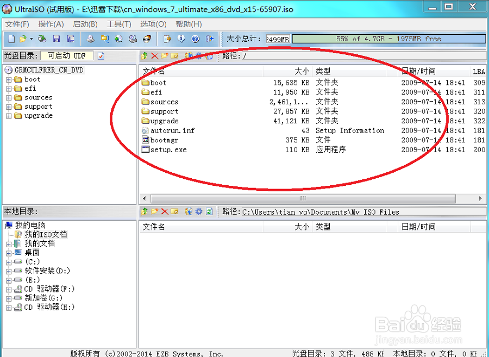This screenshot has width=489, height=357.
Task: Expand 我的文档 in local tree
Action: coord(9,244)
